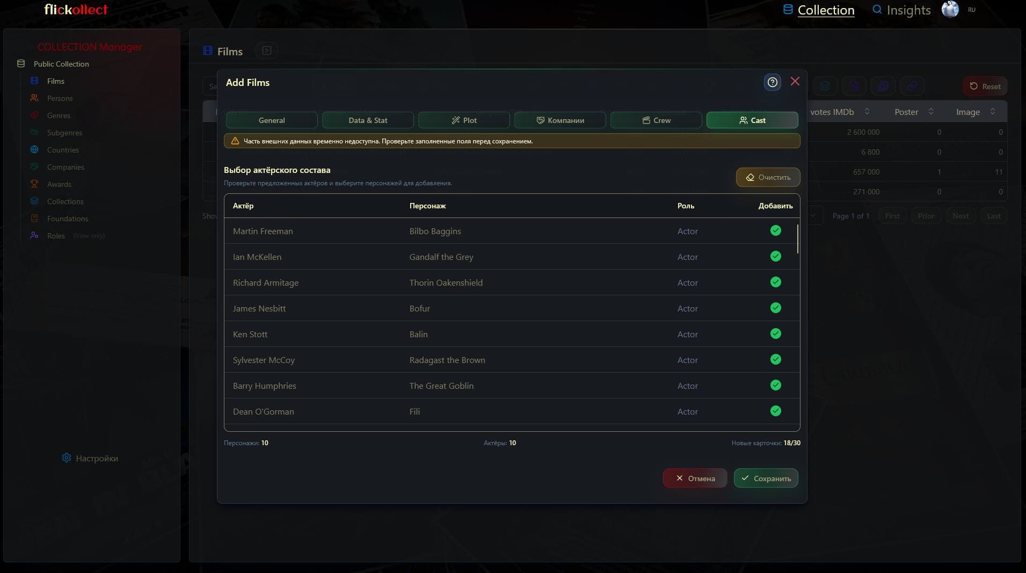Click the Settings gear icon labeled Настройки
The height and width of the screenshot is (573, 1026).
(x=67, y=458)
